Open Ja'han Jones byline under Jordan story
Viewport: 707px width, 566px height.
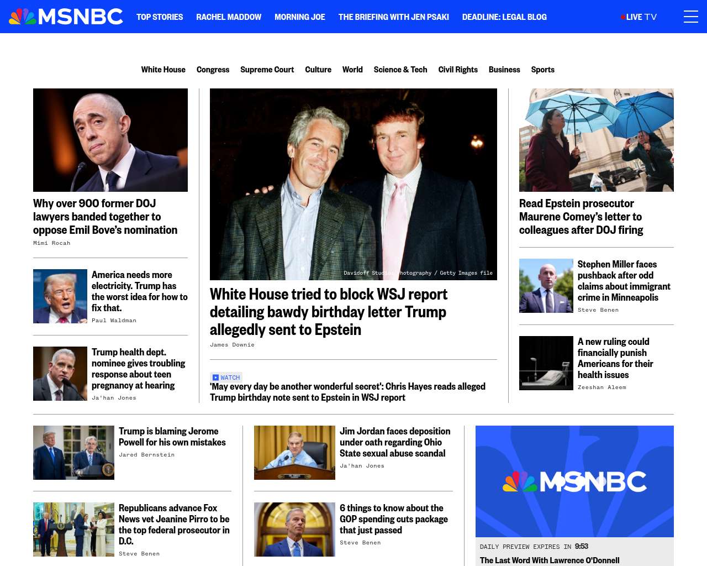[362, 466]
